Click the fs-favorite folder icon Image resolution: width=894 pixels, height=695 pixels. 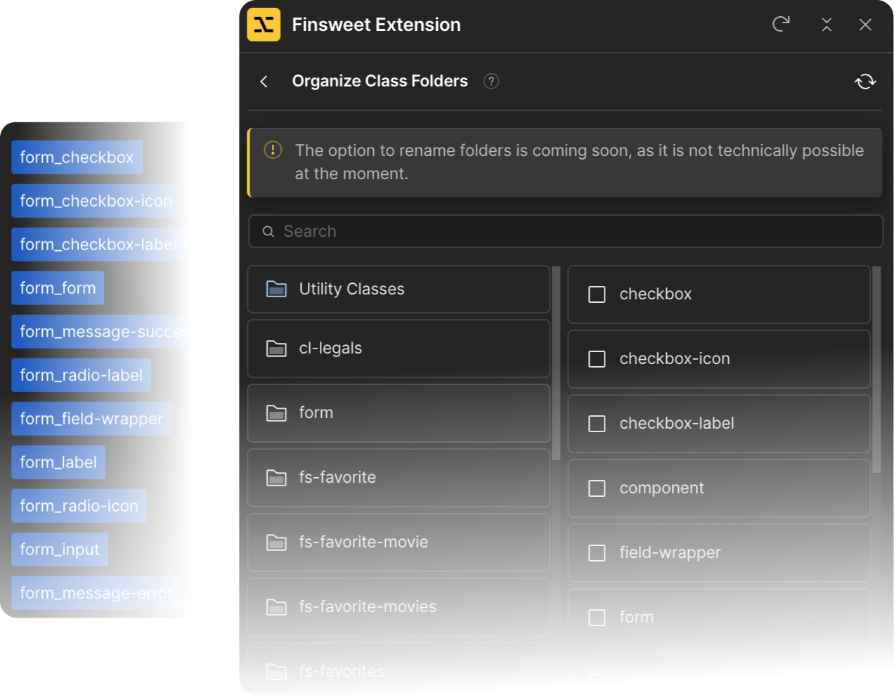click(x=276, y=478)
